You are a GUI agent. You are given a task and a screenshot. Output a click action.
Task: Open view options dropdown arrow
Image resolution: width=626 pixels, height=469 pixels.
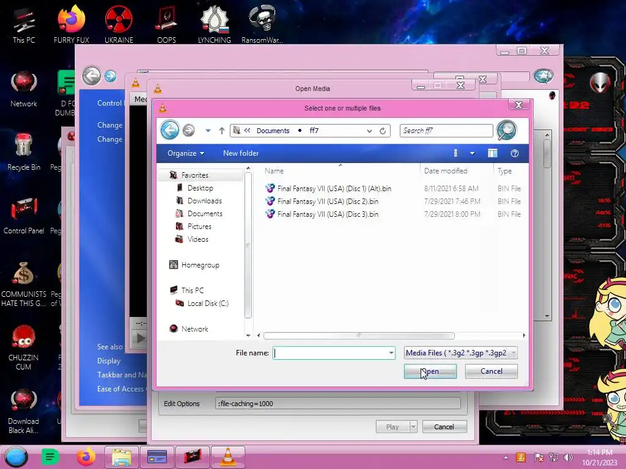click(473, 153)
